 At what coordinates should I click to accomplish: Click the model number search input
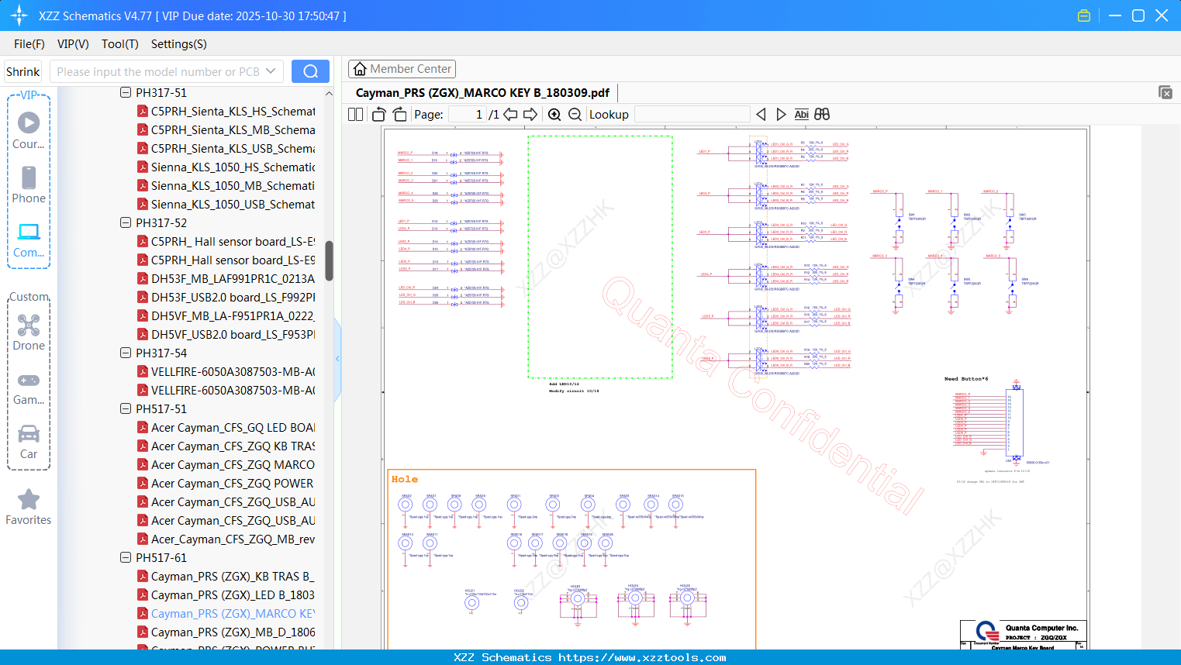click(x=158, y=71)
